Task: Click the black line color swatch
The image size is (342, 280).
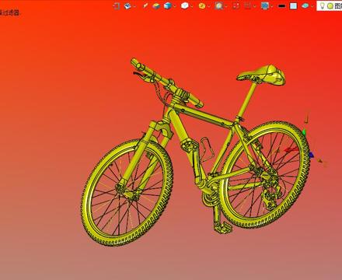Action: tap(281, 6)
